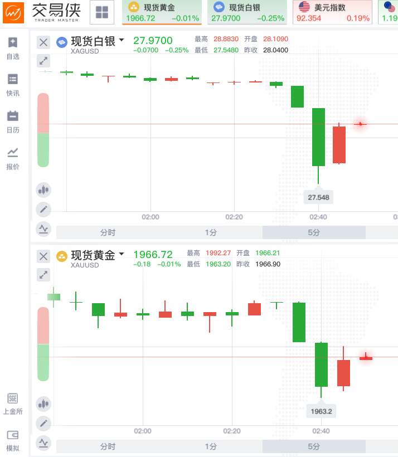
Task: Open the 上金所 exchange icon
Action: (13, 403)
